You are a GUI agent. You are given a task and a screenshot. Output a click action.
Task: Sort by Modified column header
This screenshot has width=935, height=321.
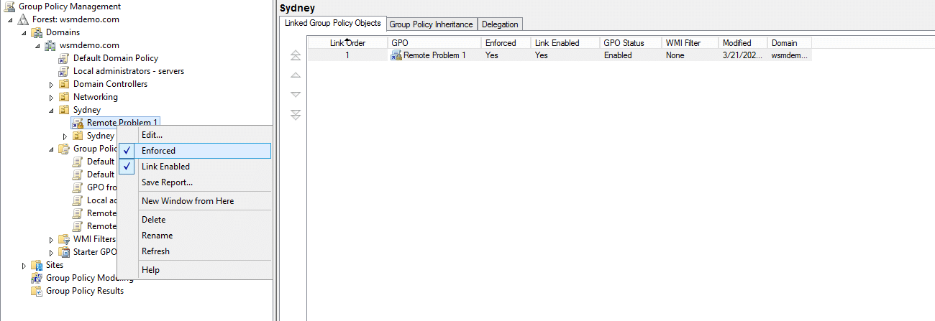pyautogui.click(x=743, y=43)
